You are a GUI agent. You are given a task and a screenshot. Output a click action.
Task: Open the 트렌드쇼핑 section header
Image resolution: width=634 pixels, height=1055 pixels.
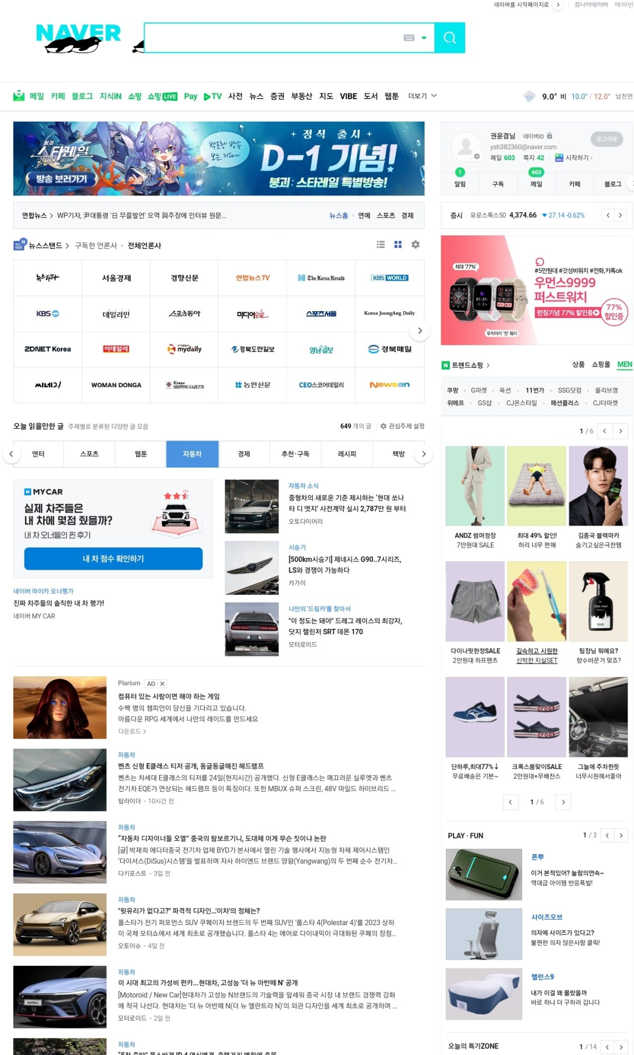(x=467, y=365)
